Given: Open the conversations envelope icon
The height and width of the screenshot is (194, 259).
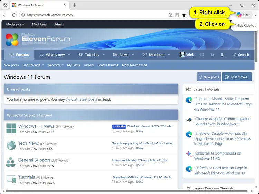Looking at the screenshot, I should pyautogui.click(x=202, y=55).
